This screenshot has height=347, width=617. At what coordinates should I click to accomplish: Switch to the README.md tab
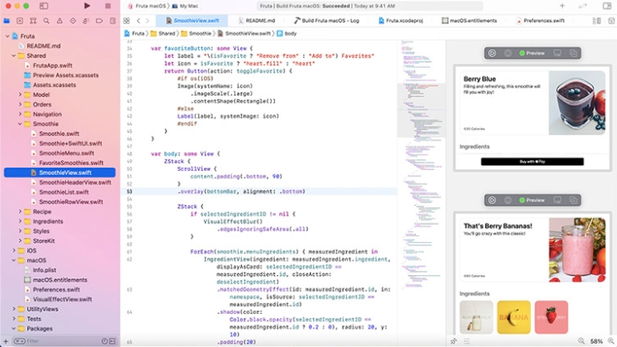pos(256,20)
